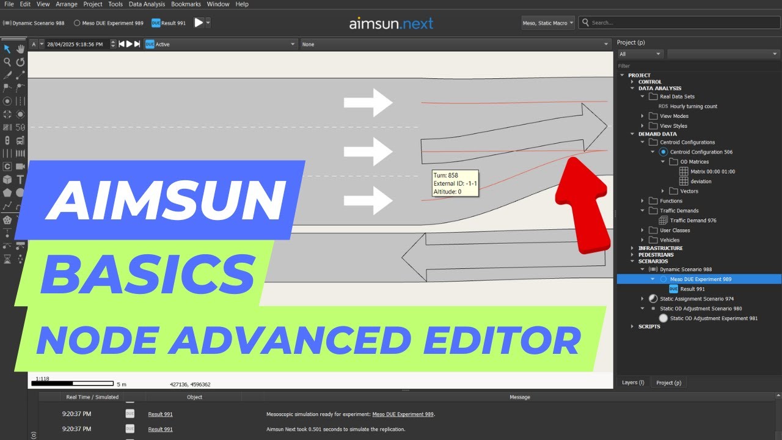Expand the SCRIPTS tree section

point(632,326)
